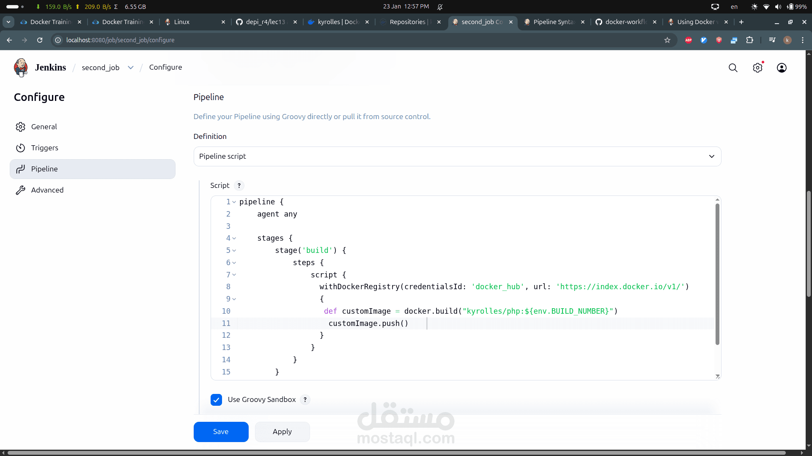812x456 pixels.
Task: Click the script editor vertical scrollbar
Action: [717, 274]
